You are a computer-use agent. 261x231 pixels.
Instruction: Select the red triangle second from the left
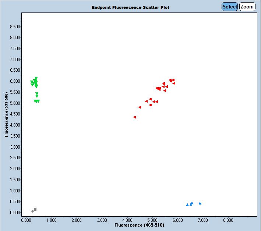140,107
